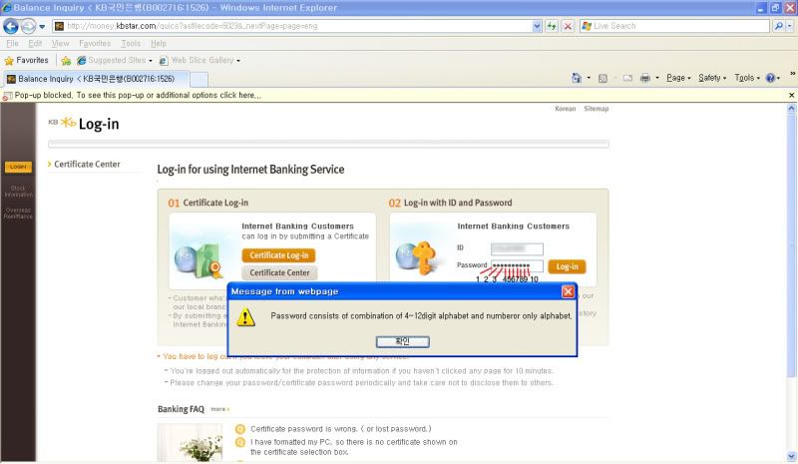
Task: Click the Favorites star button
Action: 26,60
